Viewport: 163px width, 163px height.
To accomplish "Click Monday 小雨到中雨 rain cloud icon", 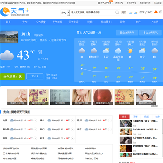I will click(x=118, y=51).
